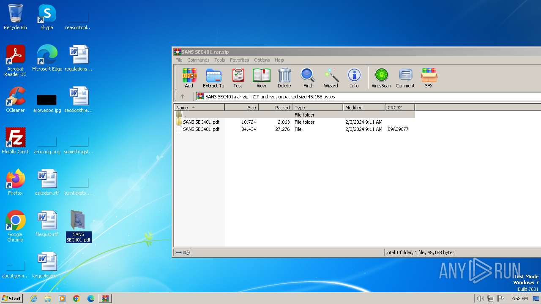Open the Help menu
Screen dimensions: 541x304
[x=279, y=60]
